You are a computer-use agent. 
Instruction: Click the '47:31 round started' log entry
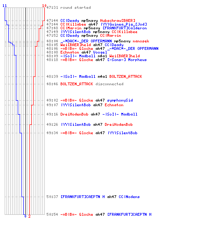[69, 7]
